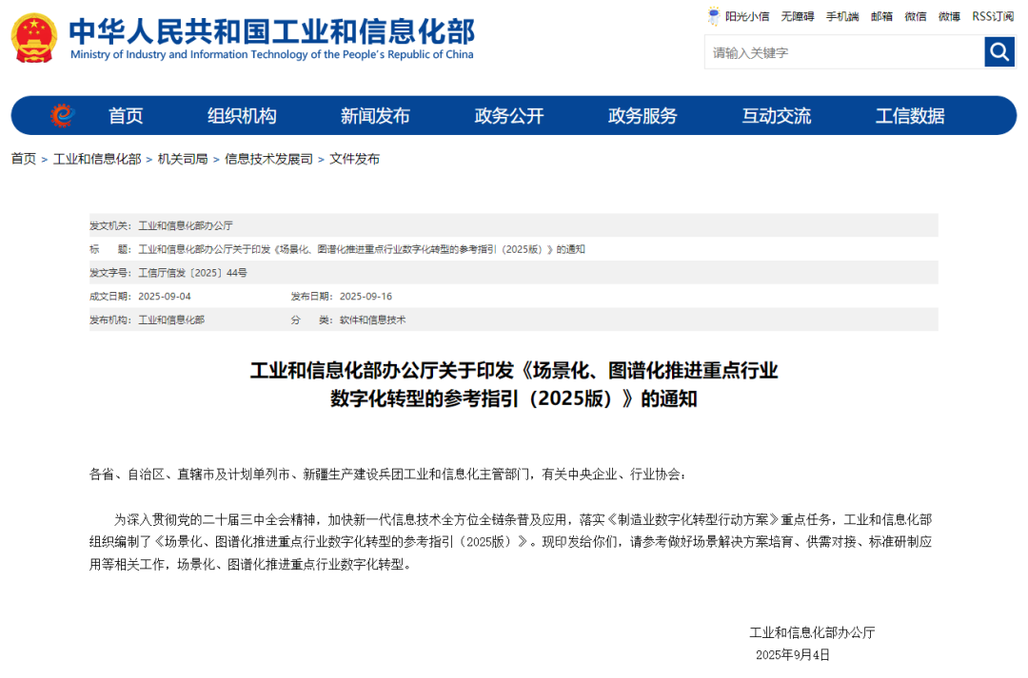
Task: Click the body paragraph starting 为深入贯彻
Action: click(511, 542)
